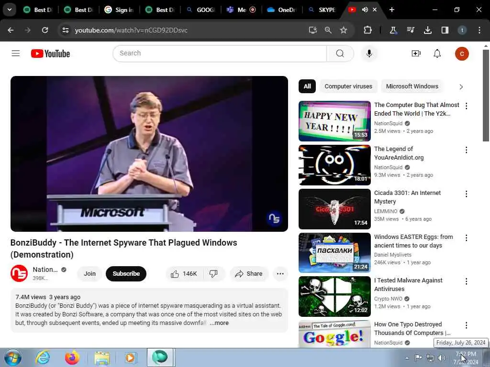The image size is (490, 367).
Task: Open Chrome Labs flask icon
Action: pyautogui.click(x=393, y=30)
